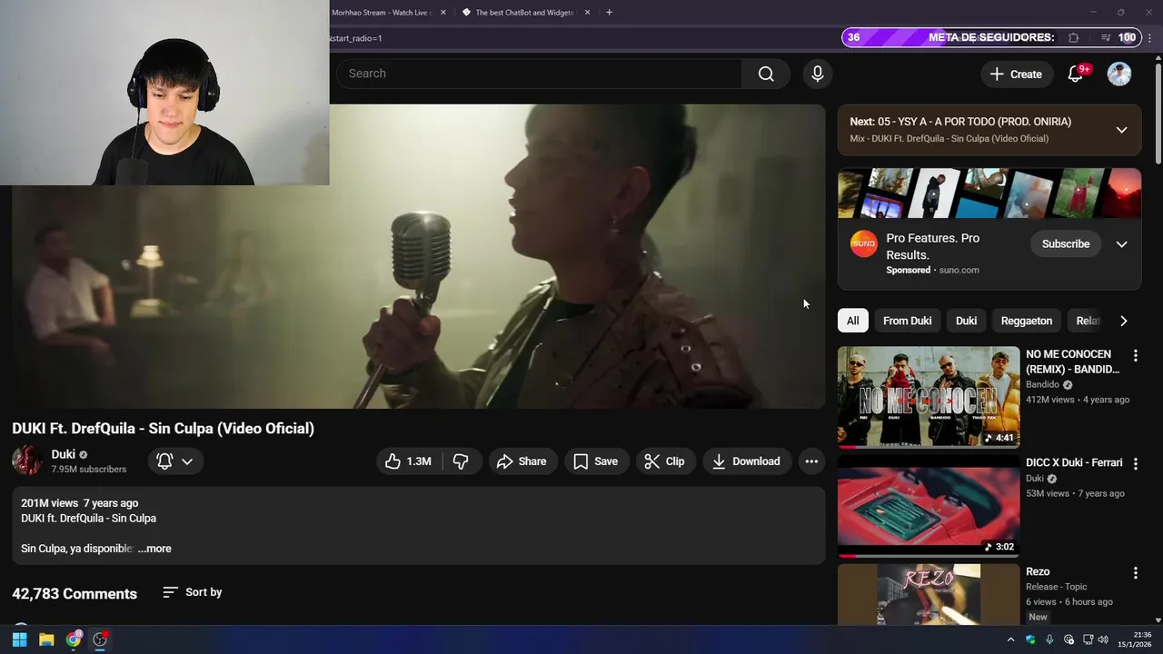The image size is (1163, 654).
Task: Click the magnifier search button
Action: (x=766, y=74)
